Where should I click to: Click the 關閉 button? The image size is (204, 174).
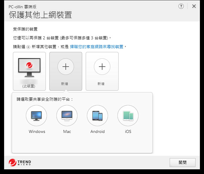point(183,163)
